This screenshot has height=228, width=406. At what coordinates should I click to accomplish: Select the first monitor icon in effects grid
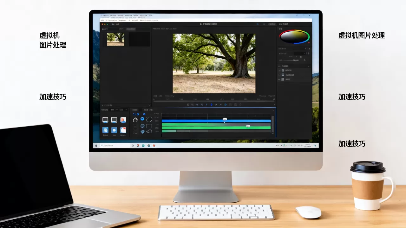tap(105, 120)
